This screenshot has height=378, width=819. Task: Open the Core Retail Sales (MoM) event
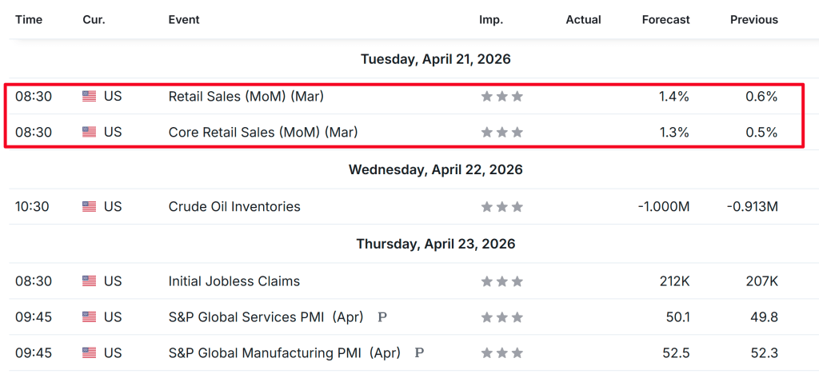tap(262, 132)
